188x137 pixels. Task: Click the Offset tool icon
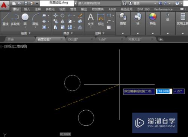point(80,27)
